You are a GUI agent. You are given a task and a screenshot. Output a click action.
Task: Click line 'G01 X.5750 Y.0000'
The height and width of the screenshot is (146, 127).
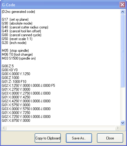click(x=16, y=105)
